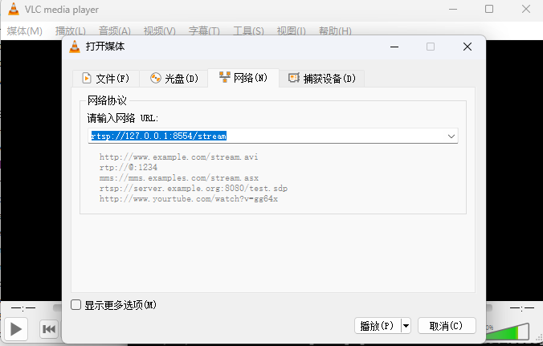Click example text http://www.yourtube.com/watch?v=gg64x
The image size is (543, 346).
click(x=189, y=198)
